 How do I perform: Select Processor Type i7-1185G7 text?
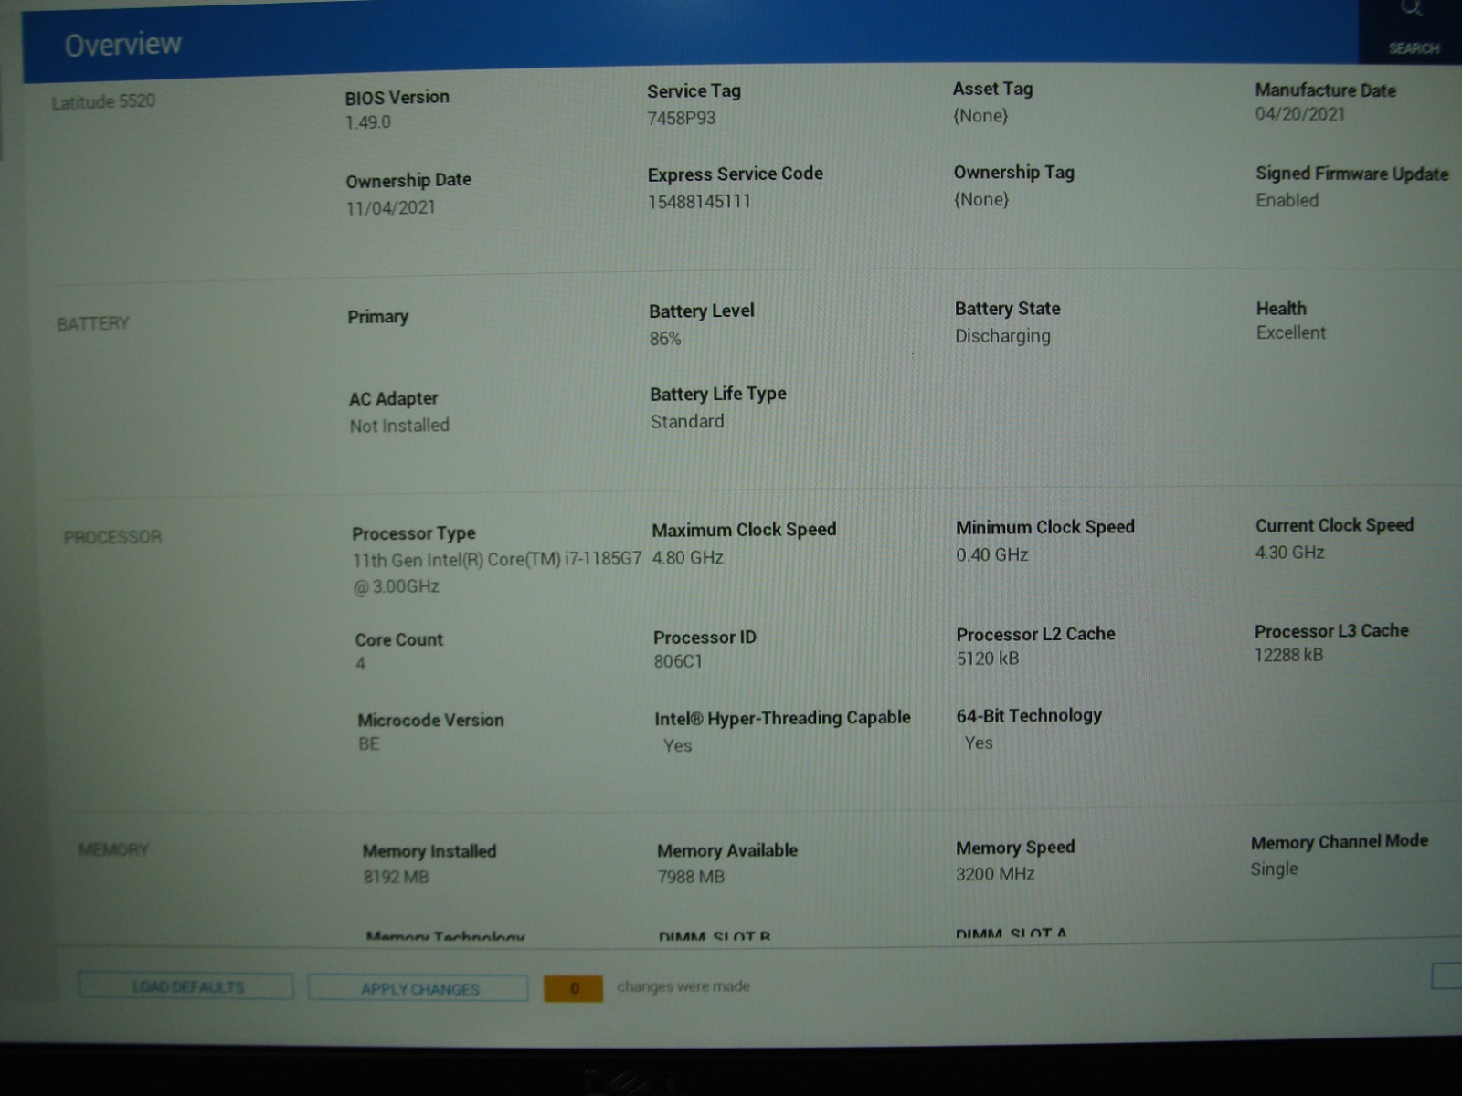tap(497, 572)
